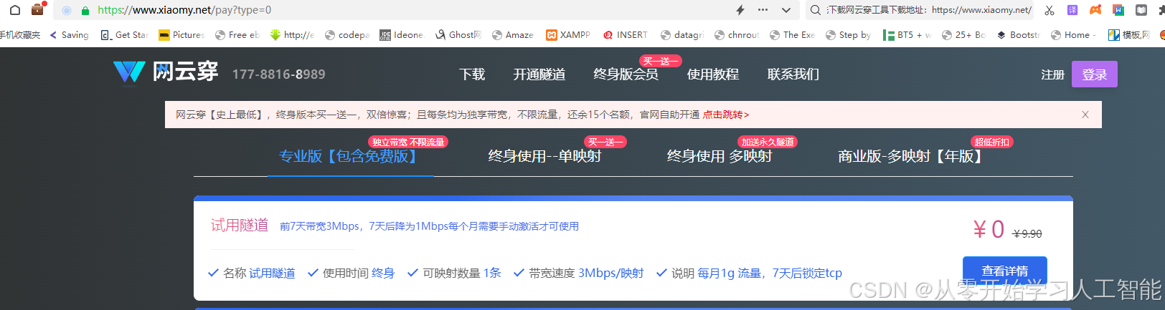
Task: Open the IMDb Pictures bookmark
Action: click(x=181, y=34)
